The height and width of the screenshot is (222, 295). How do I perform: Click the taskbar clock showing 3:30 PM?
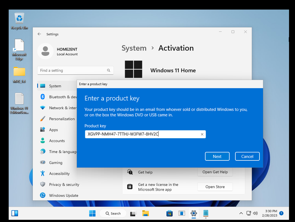[x=269, y=213]
